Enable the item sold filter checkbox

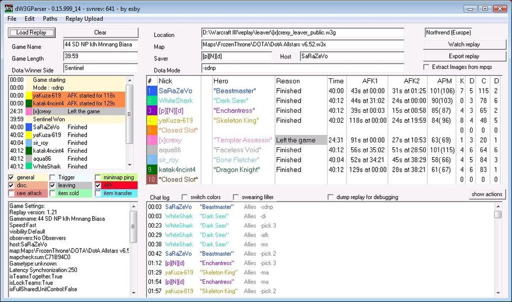(x=52, y=193)
